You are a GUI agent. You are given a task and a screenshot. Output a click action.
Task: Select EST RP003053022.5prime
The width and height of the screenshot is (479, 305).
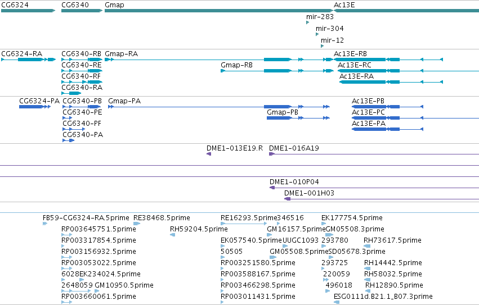[99, 263]
